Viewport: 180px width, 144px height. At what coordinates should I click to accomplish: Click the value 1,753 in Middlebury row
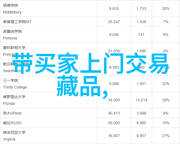[141, 9]
